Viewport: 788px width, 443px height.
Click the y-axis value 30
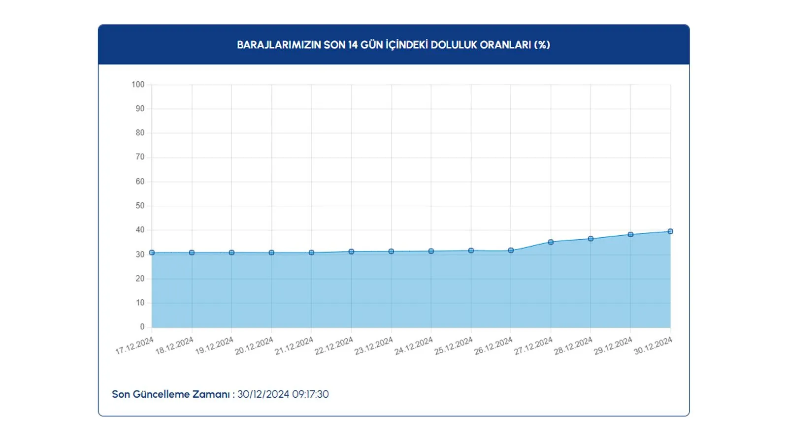coord(140,254)
